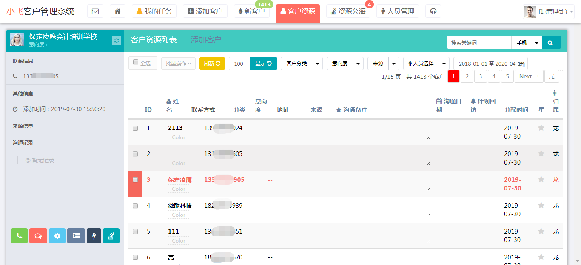The width and height of the screenshot is (581, 265).
Task: Click the headset support icon
Action: click(433, 11)
